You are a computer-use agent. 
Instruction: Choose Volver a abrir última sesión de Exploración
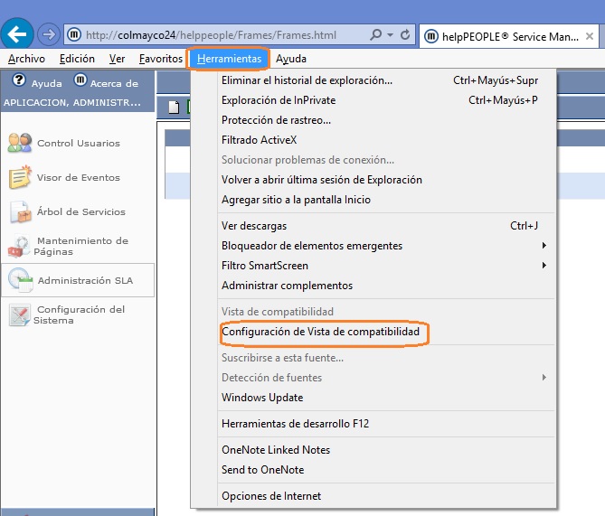click(373, 180)
